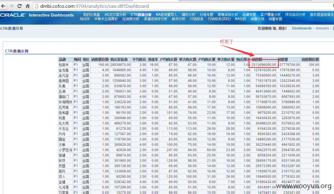Click the 127610200.00 sales value
The width and height of the screenshot is (334, 194).
pos(265,70)
